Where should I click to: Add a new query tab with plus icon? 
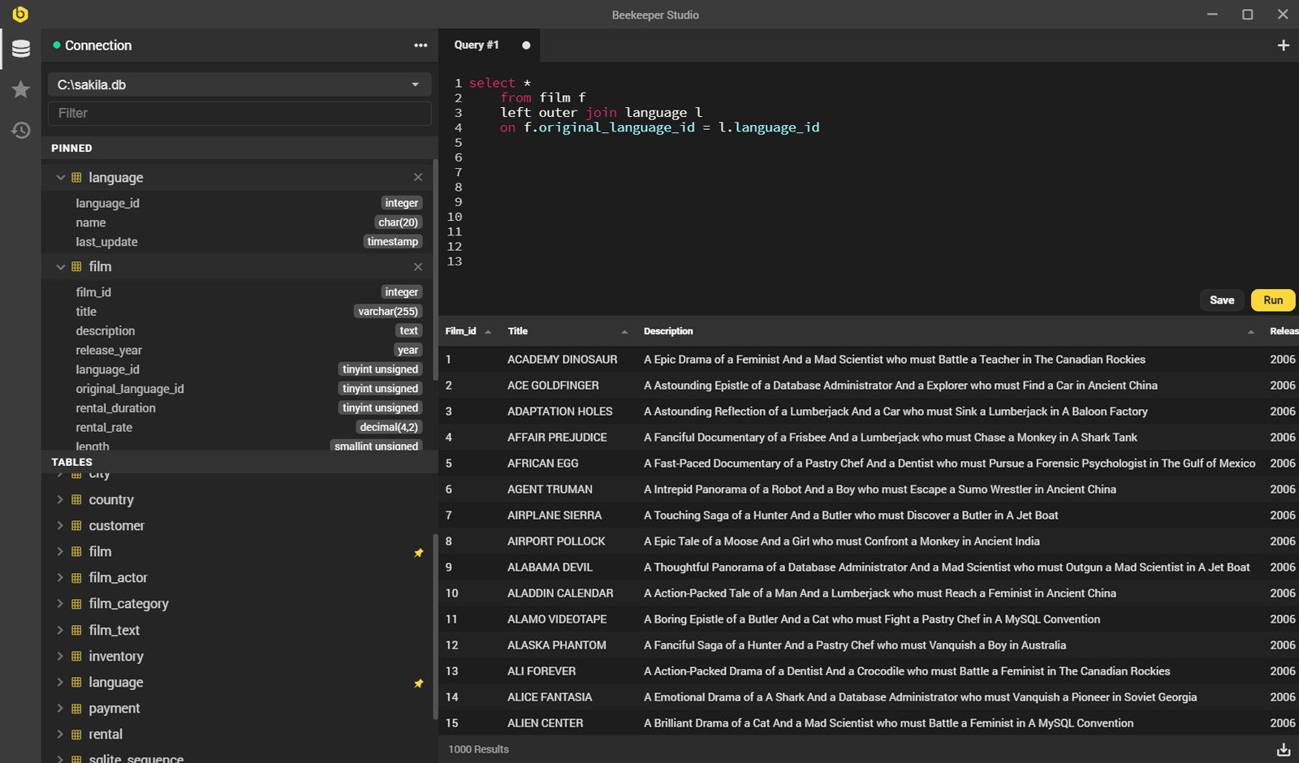(x=1283, y=45)
